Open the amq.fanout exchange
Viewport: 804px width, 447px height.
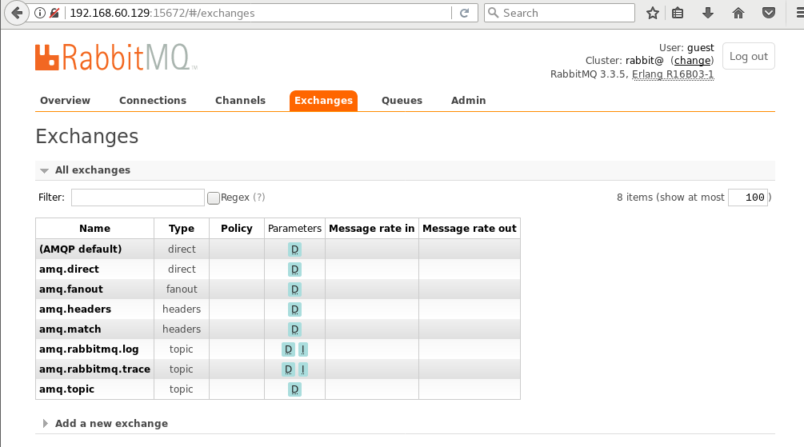pyautogui.click(x=71, y=289)
